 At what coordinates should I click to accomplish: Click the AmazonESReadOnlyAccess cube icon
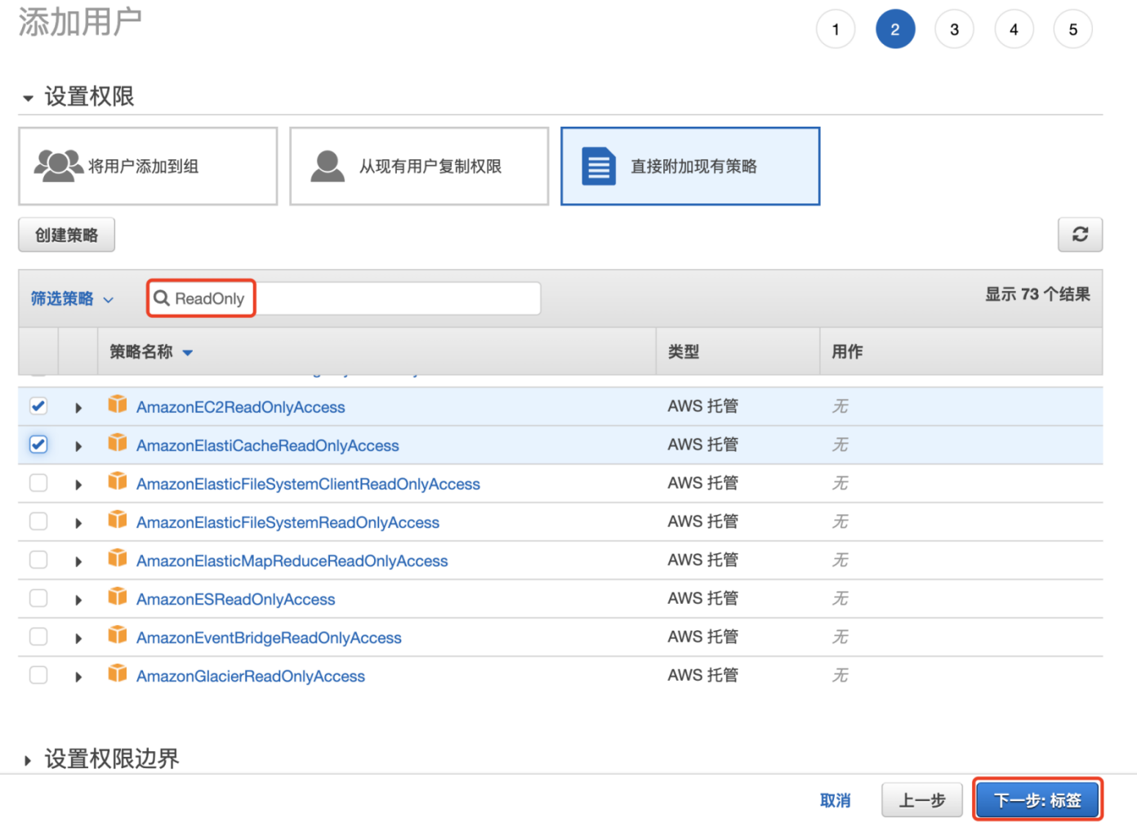pyautogui.click(x=118, y=597)
